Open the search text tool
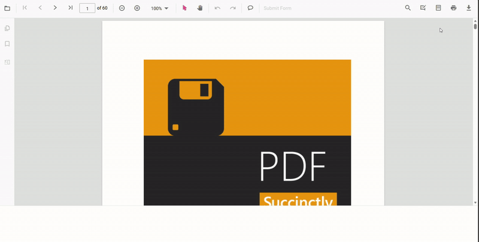The width and height of the screenshot is (479, 242). coord(408,8)
